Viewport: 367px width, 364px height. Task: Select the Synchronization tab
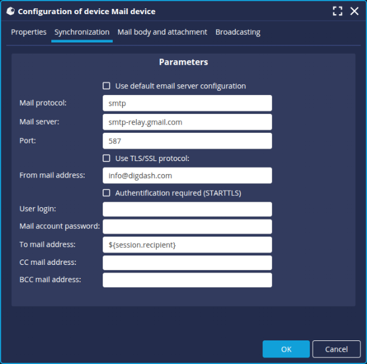click(x=81, y=32)
